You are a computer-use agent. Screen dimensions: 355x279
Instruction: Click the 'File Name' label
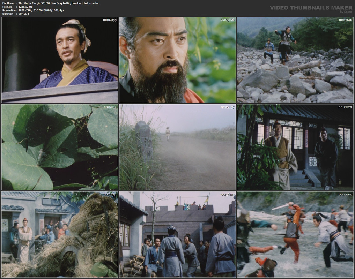[x=8, y=3]
